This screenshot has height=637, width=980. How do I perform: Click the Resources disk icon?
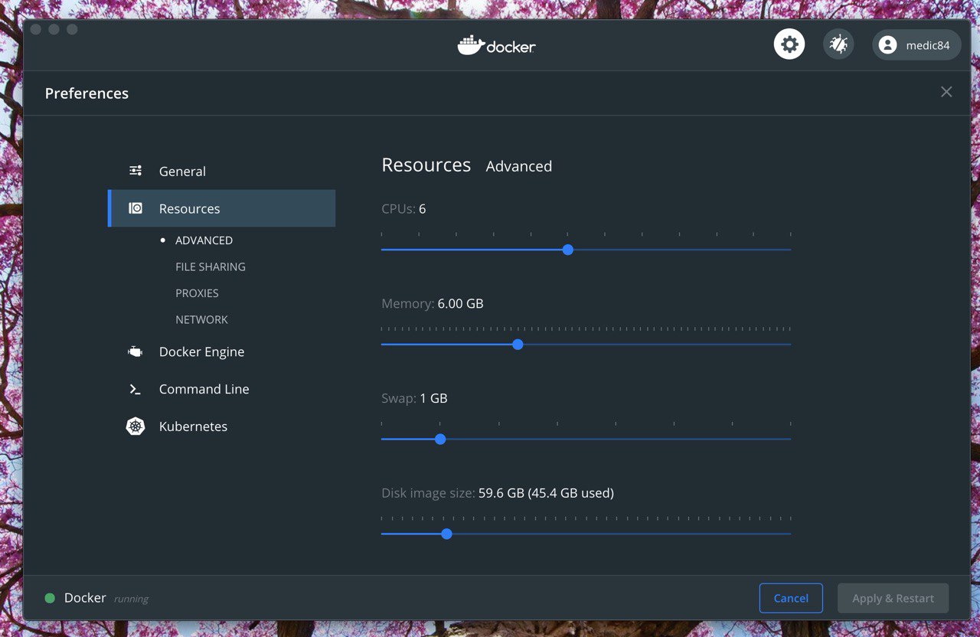(136, 208)
